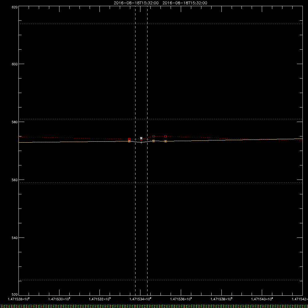Click the x-axis label 1.471532×10⁹

[100, 299]
